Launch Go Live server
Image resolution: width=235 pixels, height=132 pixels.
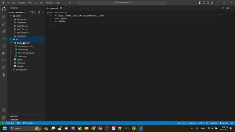[x=224, y=123]
